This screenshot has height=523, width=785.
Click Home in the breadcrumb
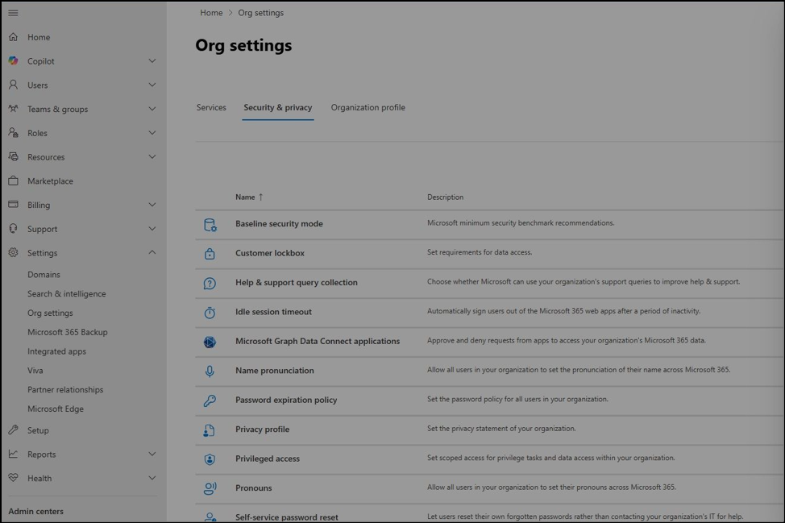211,13
